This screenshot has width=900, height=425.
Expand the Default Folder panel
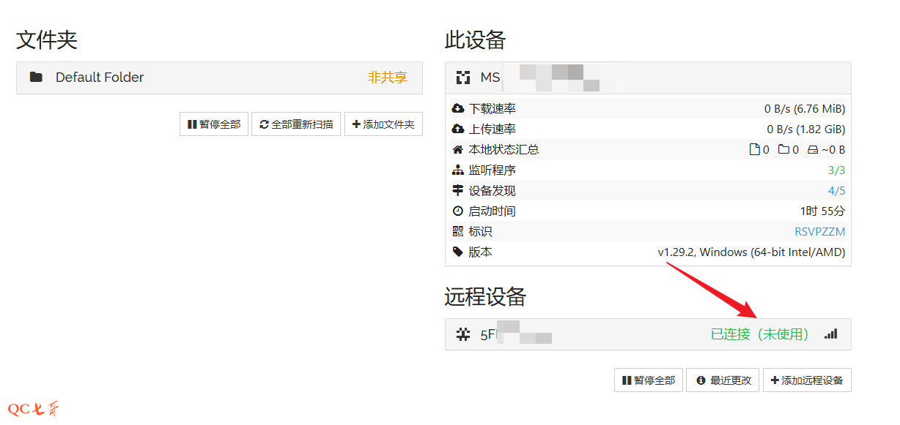pos(219,78)
